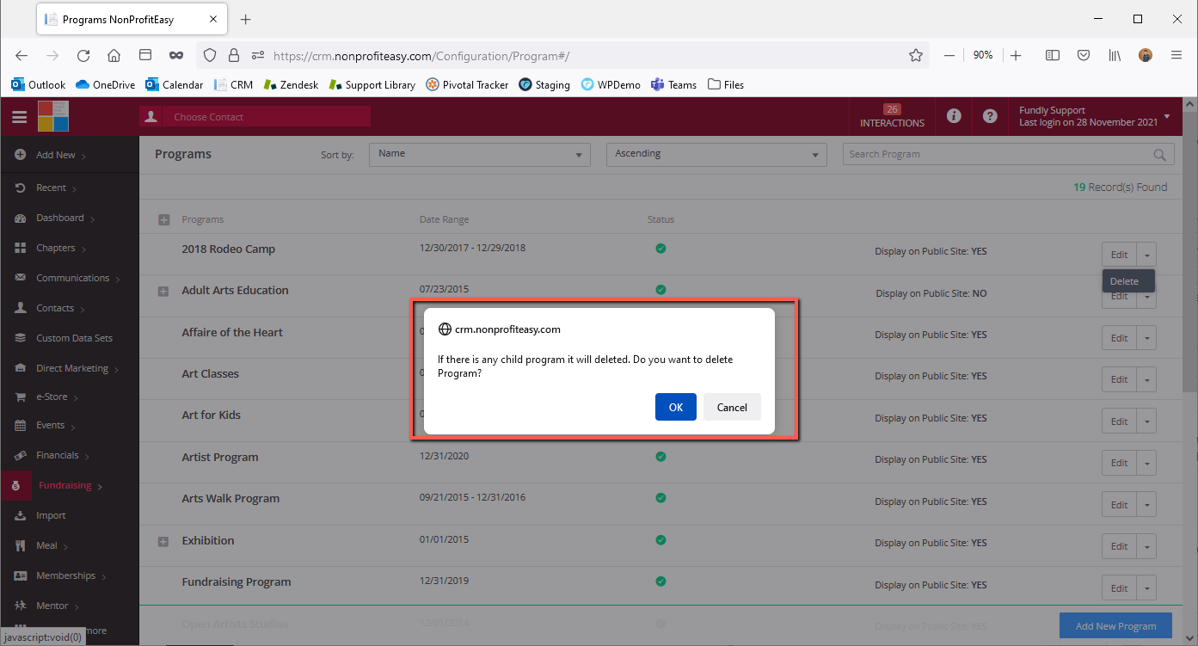Open the Fundraising Program row name
The image size is (1198, 646).
pyautogui.click(x=236, y=582)
